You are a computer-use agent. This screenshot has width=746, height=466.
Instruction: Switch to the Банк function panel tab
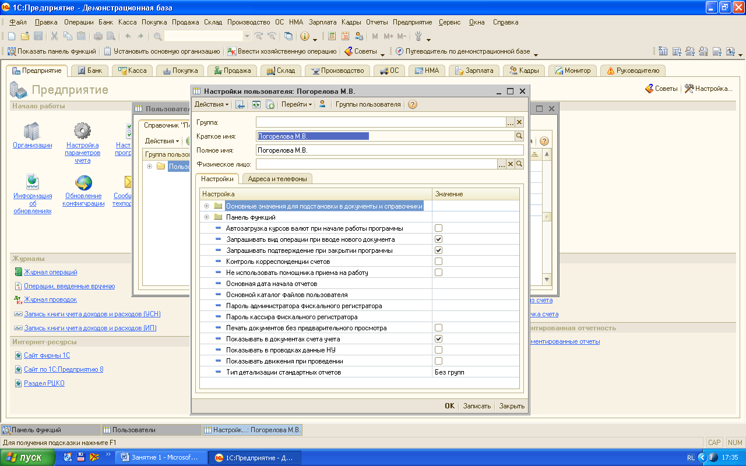[x=89, y=70]
